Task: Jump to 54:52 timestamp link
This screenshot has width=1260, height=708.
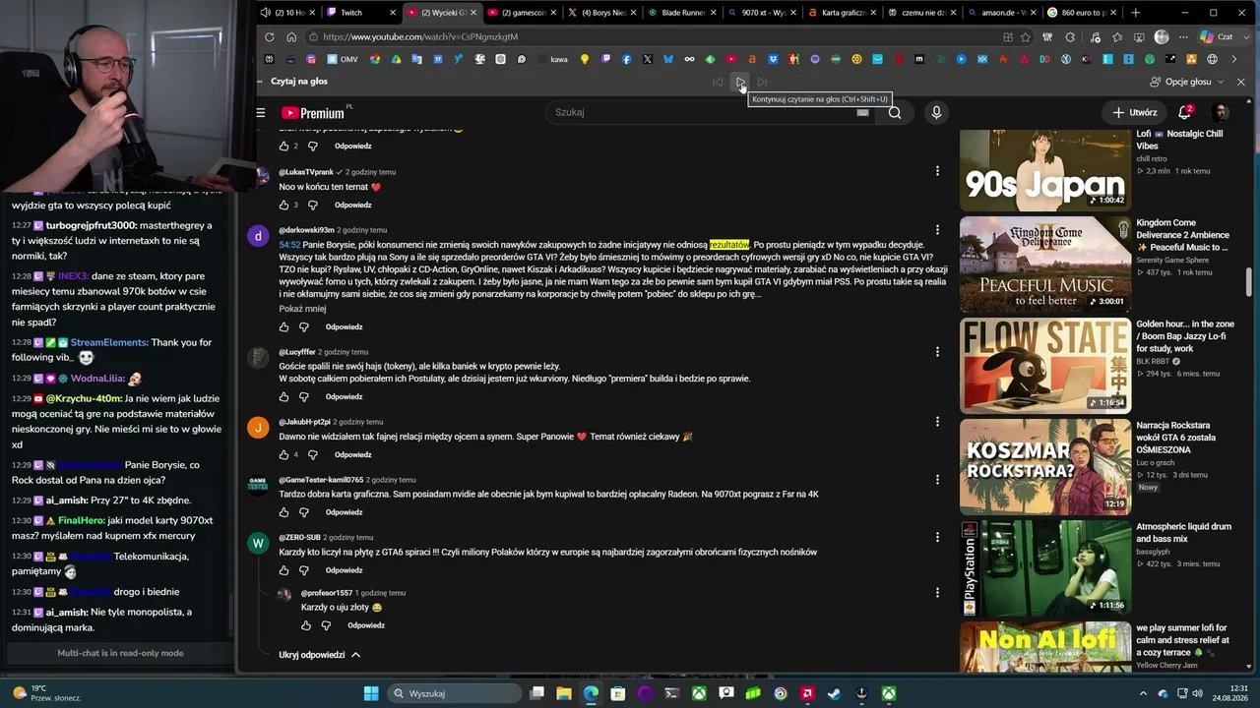Action: [289, 245]
